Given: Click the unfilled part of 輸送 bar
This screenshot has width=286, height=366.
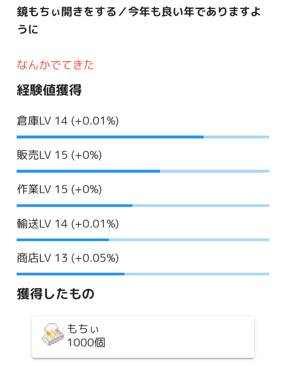Looking at the screenshot, I should point(189,240).
